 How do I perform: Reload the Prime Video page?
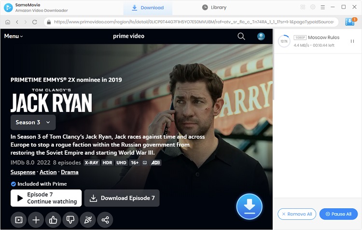35,22
